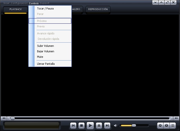The height and width of the screenshot is (131, 180).
Task: Click the down-chevron window button
Action: pyautogui.click(x=155, y=2)
